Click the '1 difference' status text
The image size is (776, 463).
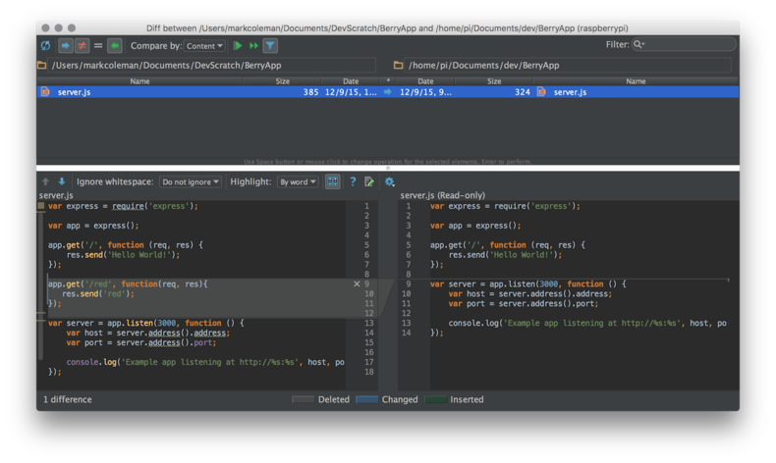pyautogui.click(x=68, y=399)
